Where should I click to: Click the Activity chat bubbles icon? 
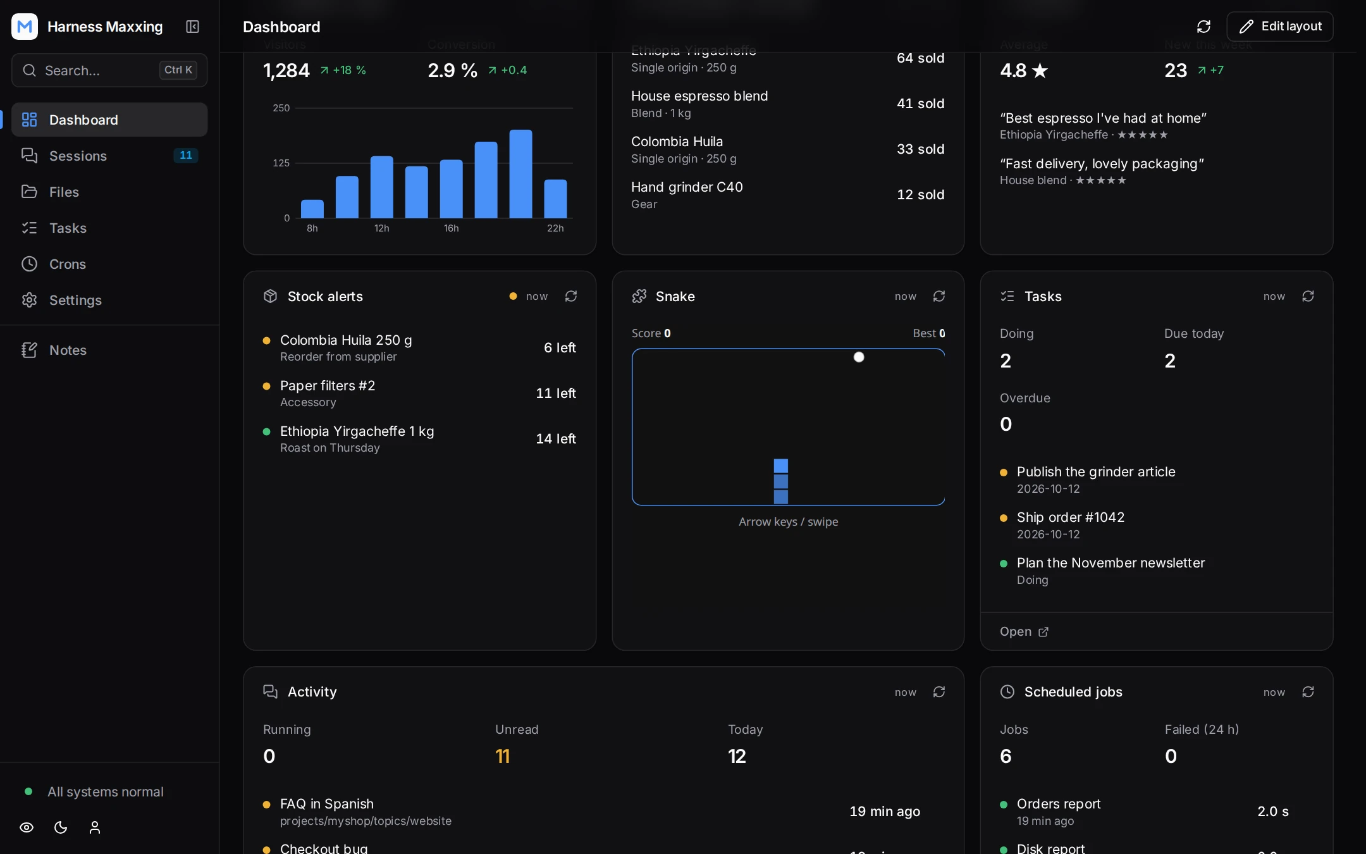(271, 692)
